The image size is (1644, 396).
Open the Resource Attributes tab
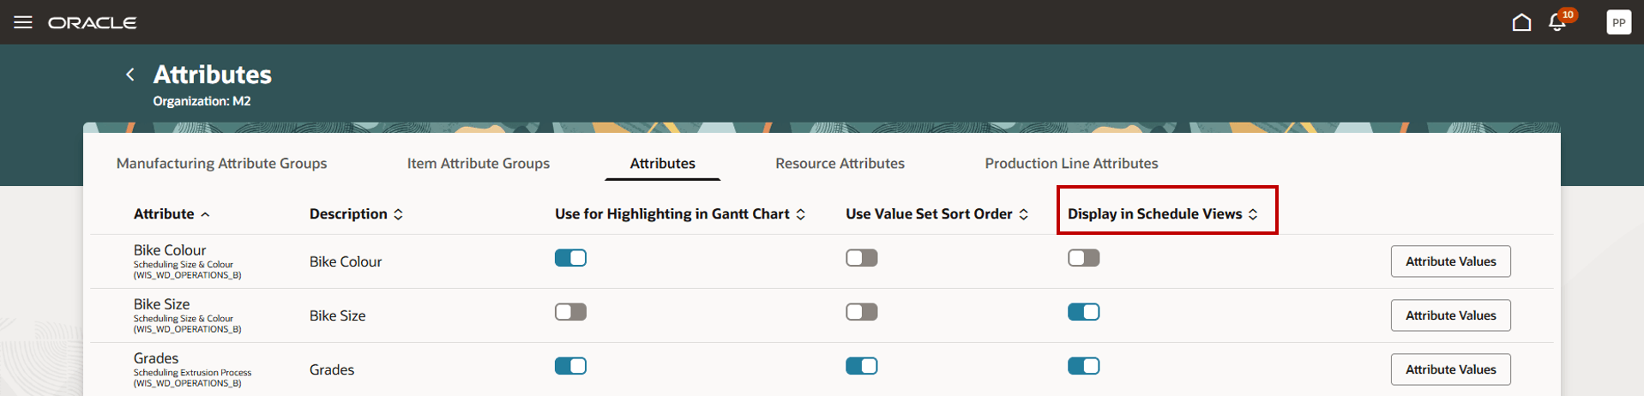pos(840,163)
